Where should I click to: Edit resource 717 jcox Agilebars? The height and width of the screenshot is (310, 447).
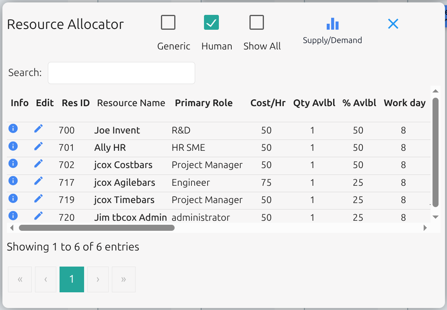(39, 181)
